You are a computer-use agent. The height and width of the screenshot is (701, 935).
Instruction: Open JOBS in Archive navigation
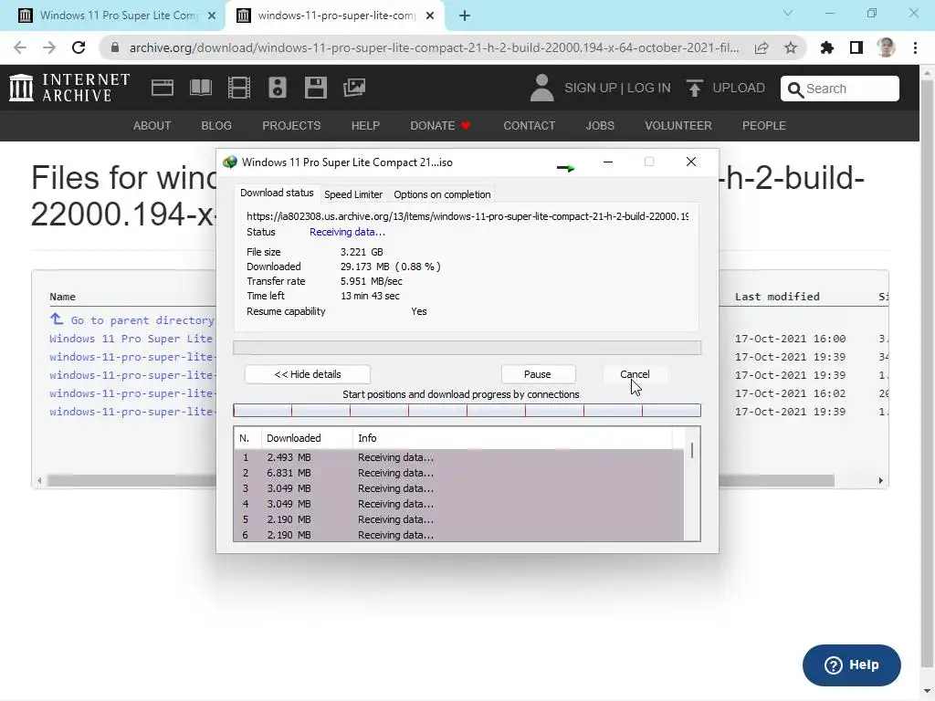coord(600,126)
